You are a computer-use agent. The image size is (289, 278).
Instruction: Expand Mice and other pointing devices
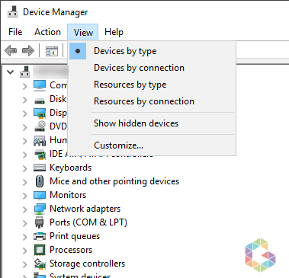[24, 182]
